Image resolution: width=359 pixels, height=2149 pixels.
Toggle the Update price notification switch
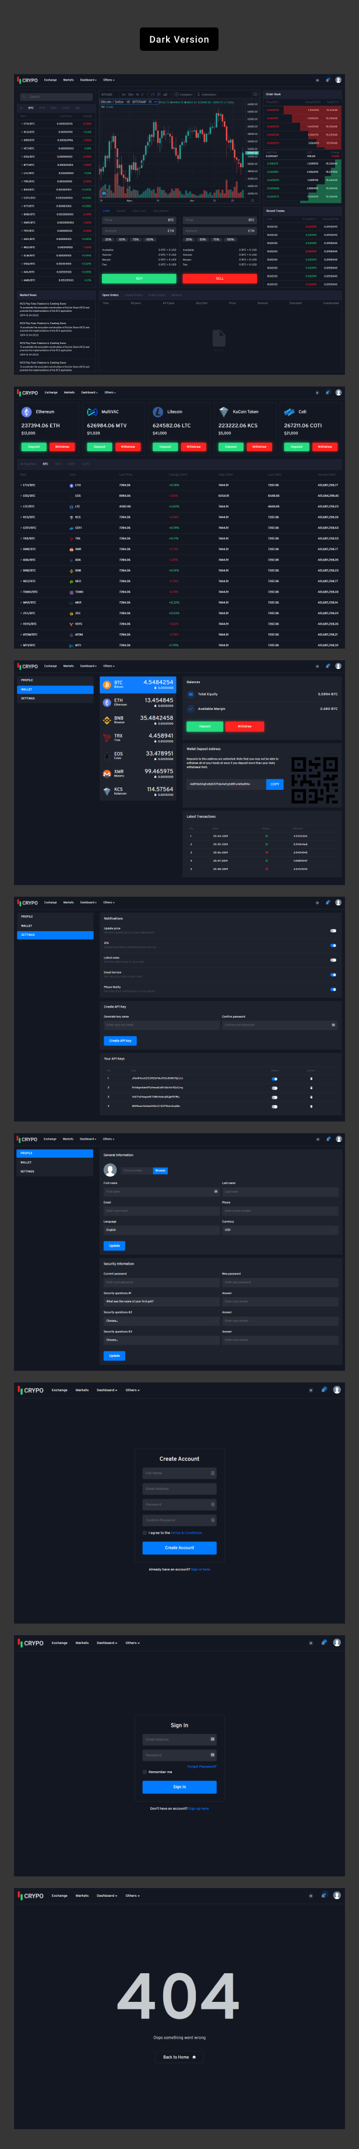coord(333,930)
